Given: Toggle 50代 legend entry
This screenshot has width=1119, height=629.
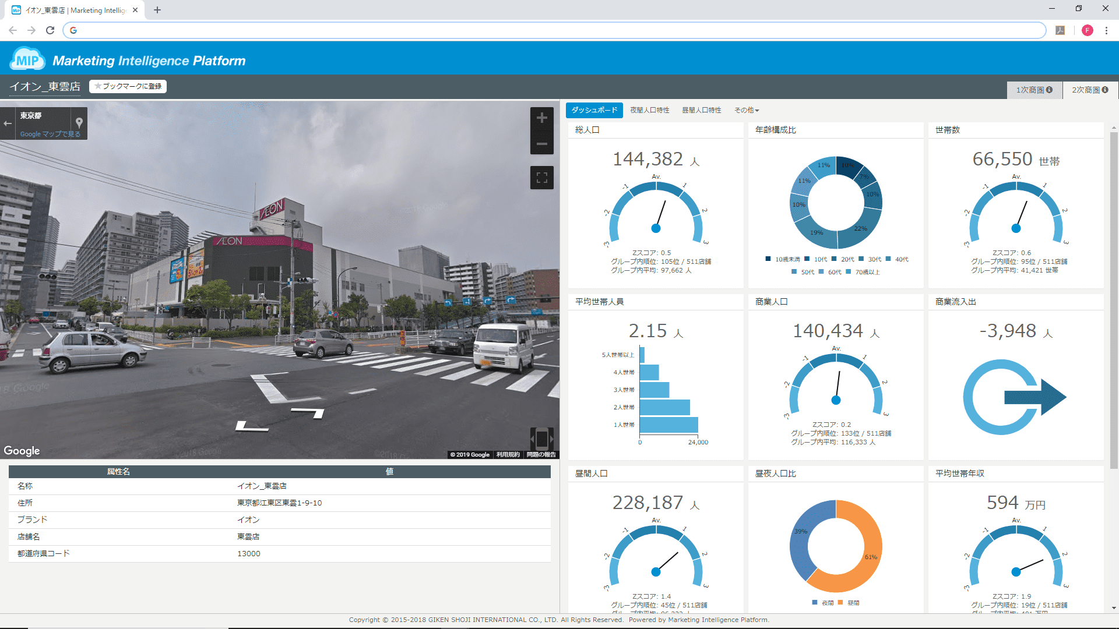Looking at the screenshot, I should [803, 272].
